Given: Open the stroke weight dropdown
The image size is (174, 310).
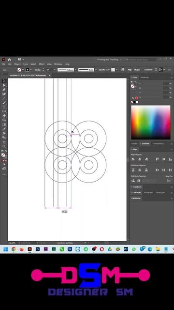Looking at the screenshot, I should click(x=55, y=70).
